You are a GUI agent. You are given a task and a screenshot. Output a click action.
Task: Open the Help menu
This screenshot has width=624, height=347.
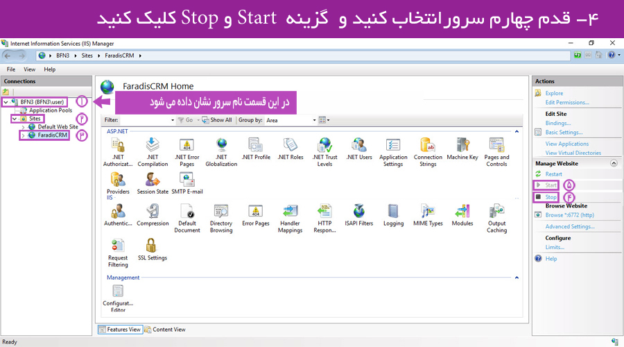pos(50,69)
